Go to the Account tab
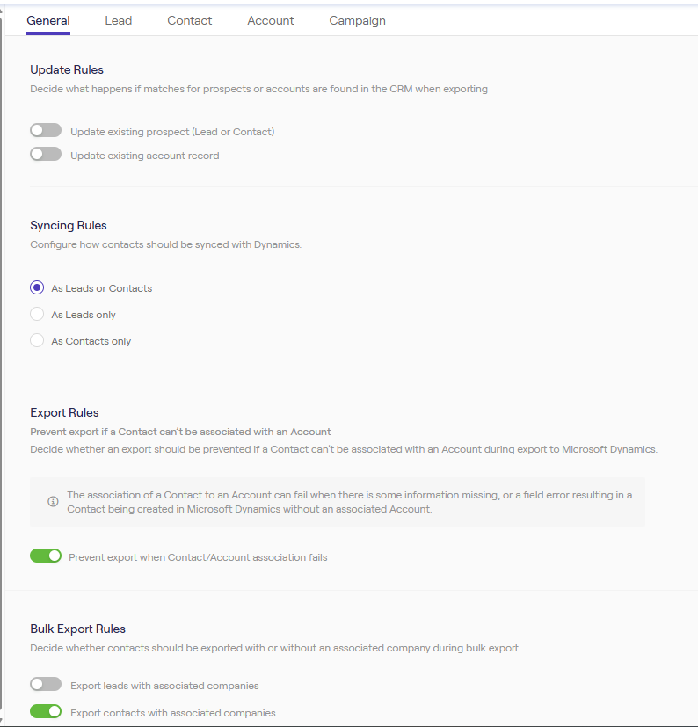The width and height of the screenshot is (698, 727). click(x=271, y=20)
